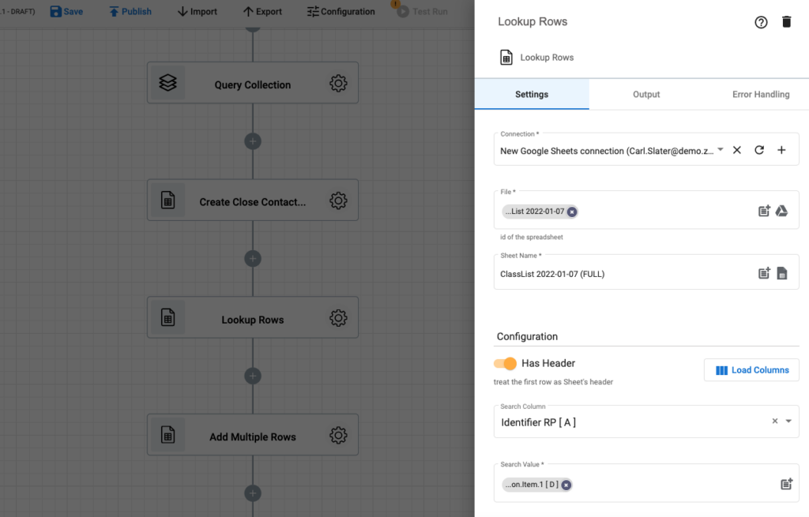Image resolution: width=809 pixels, height=517 pixels.
Task: Add step after Create Close Contact
Action: [x=253, y=259]
